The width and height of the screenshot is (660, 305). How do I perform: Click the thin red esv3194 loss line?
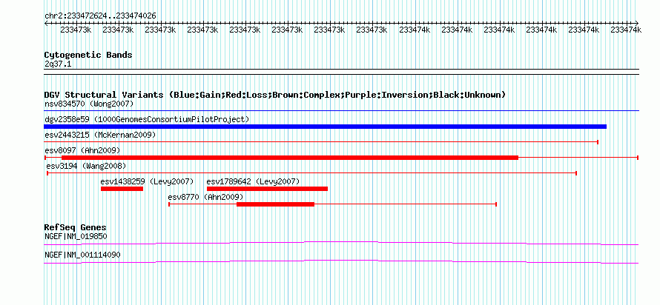(311, 173)
